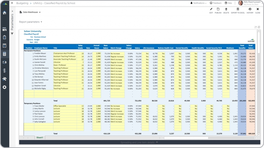Click the Solver University title

[x=33, y=31]
